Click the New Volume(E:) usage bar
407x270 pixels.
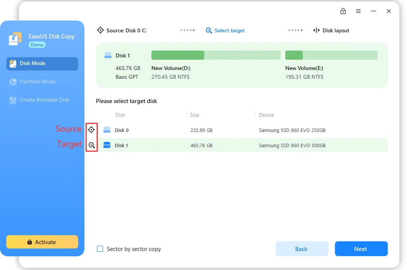tap(331, 55)
